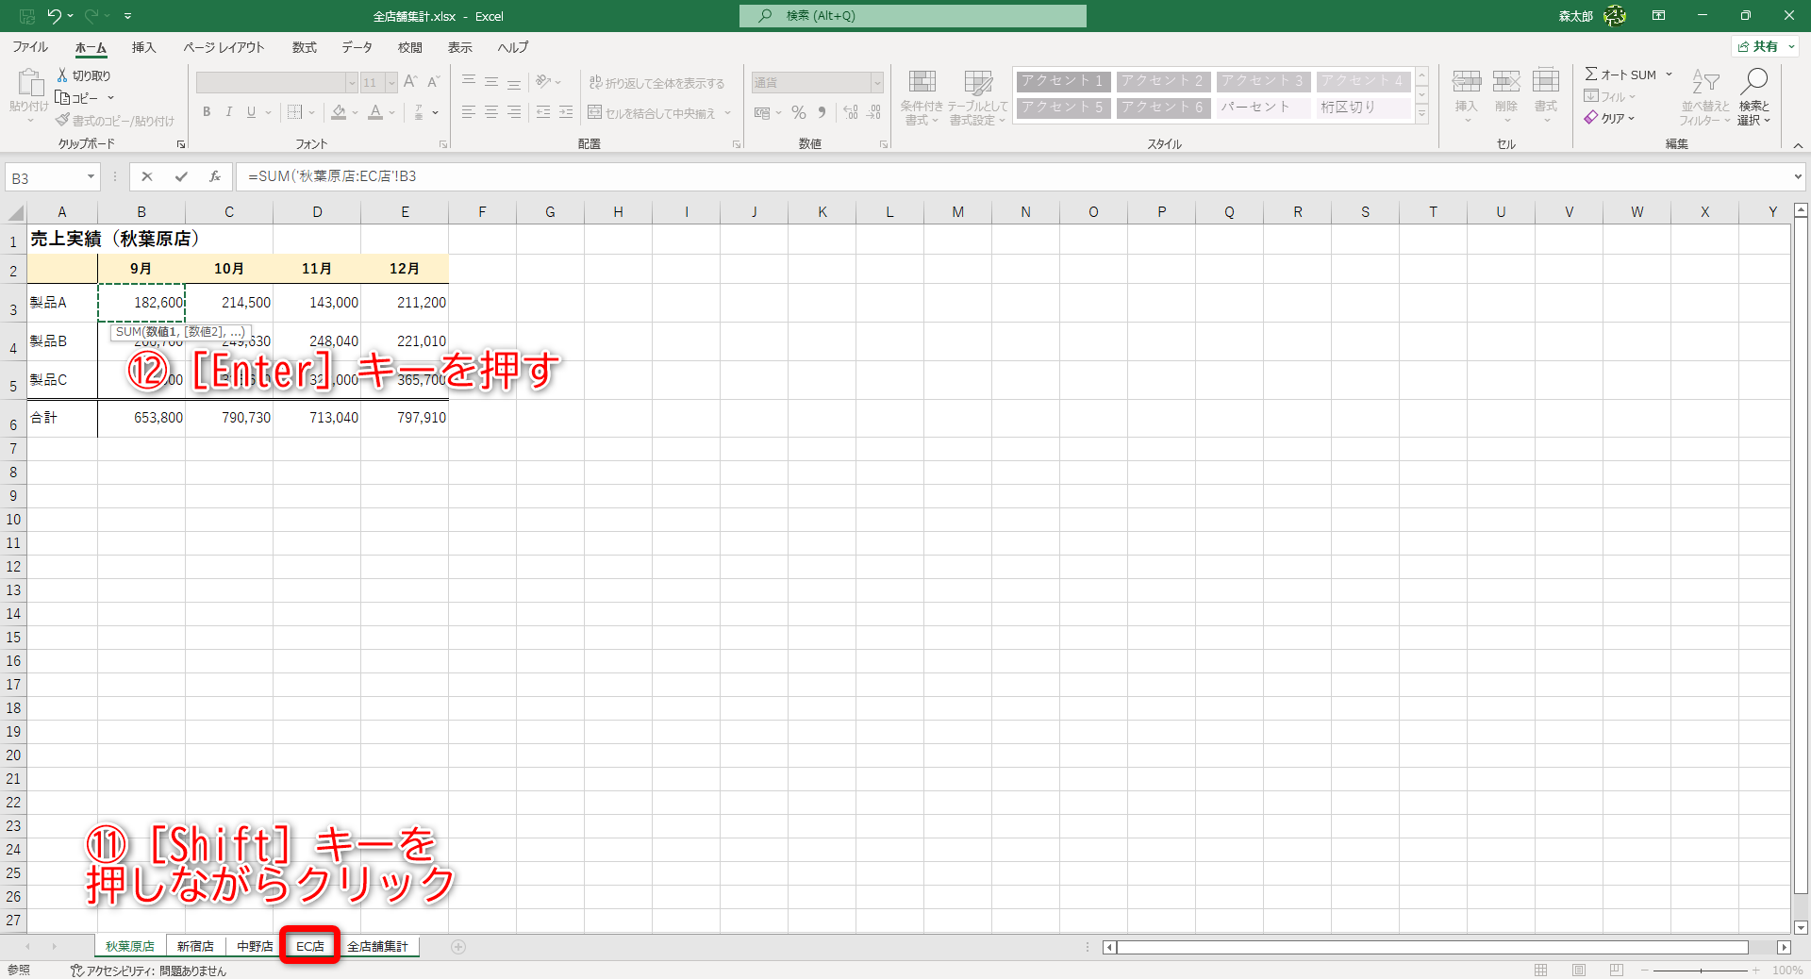Click the vertical scrollbar down arrow
Screen dimensions: 1811x979
[1801, 927]
